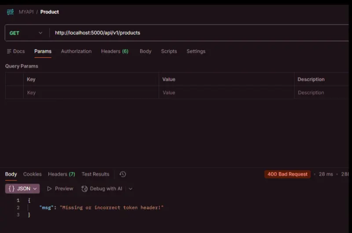Click the 400 Bad Request status badge
This screenshot has height=233, width=352.
point(287,174)
